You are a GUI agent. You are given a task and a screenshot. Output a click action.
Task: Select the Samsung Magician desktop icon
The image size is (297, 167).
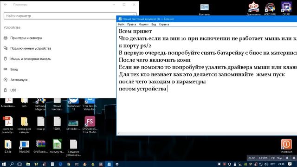coord(40,104)
